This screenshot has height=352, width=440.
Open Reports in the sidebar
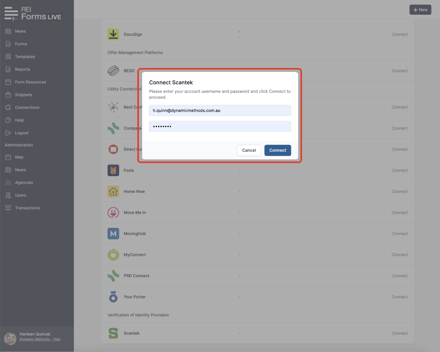click(x=23, y=70)
